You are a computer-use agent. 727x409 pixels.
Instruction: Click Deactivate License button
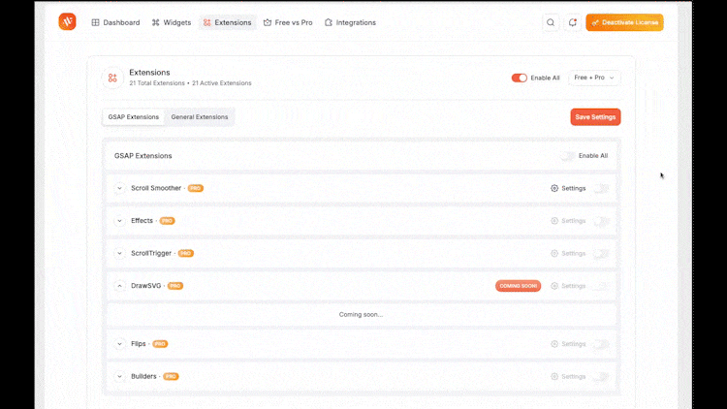click(624, 22)
